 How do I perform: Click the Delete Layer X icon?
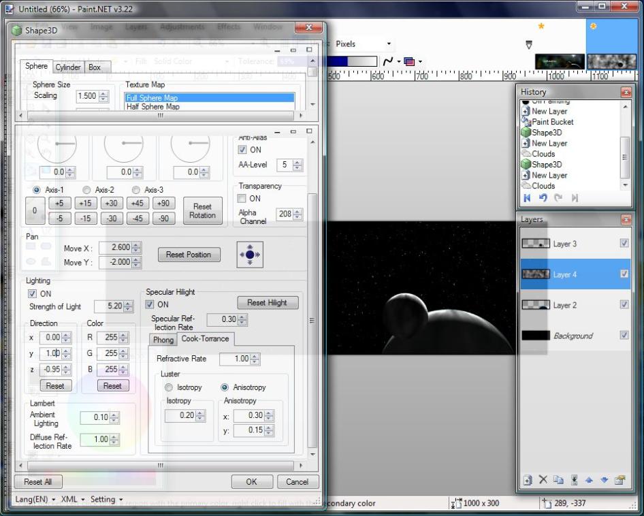(x=543, y=480)
